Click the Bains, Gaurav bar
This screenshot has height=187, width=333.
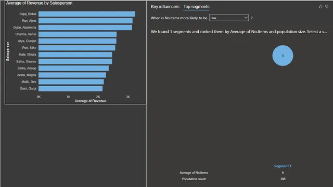pyautogui.click(x=75, y=61)
